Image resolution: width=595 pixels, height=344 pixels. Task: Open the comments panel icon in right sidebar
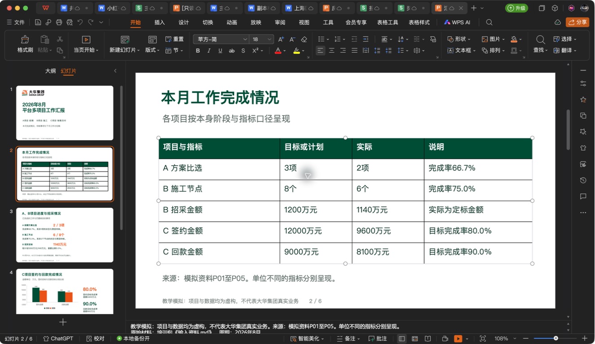[x=583, y=197]
